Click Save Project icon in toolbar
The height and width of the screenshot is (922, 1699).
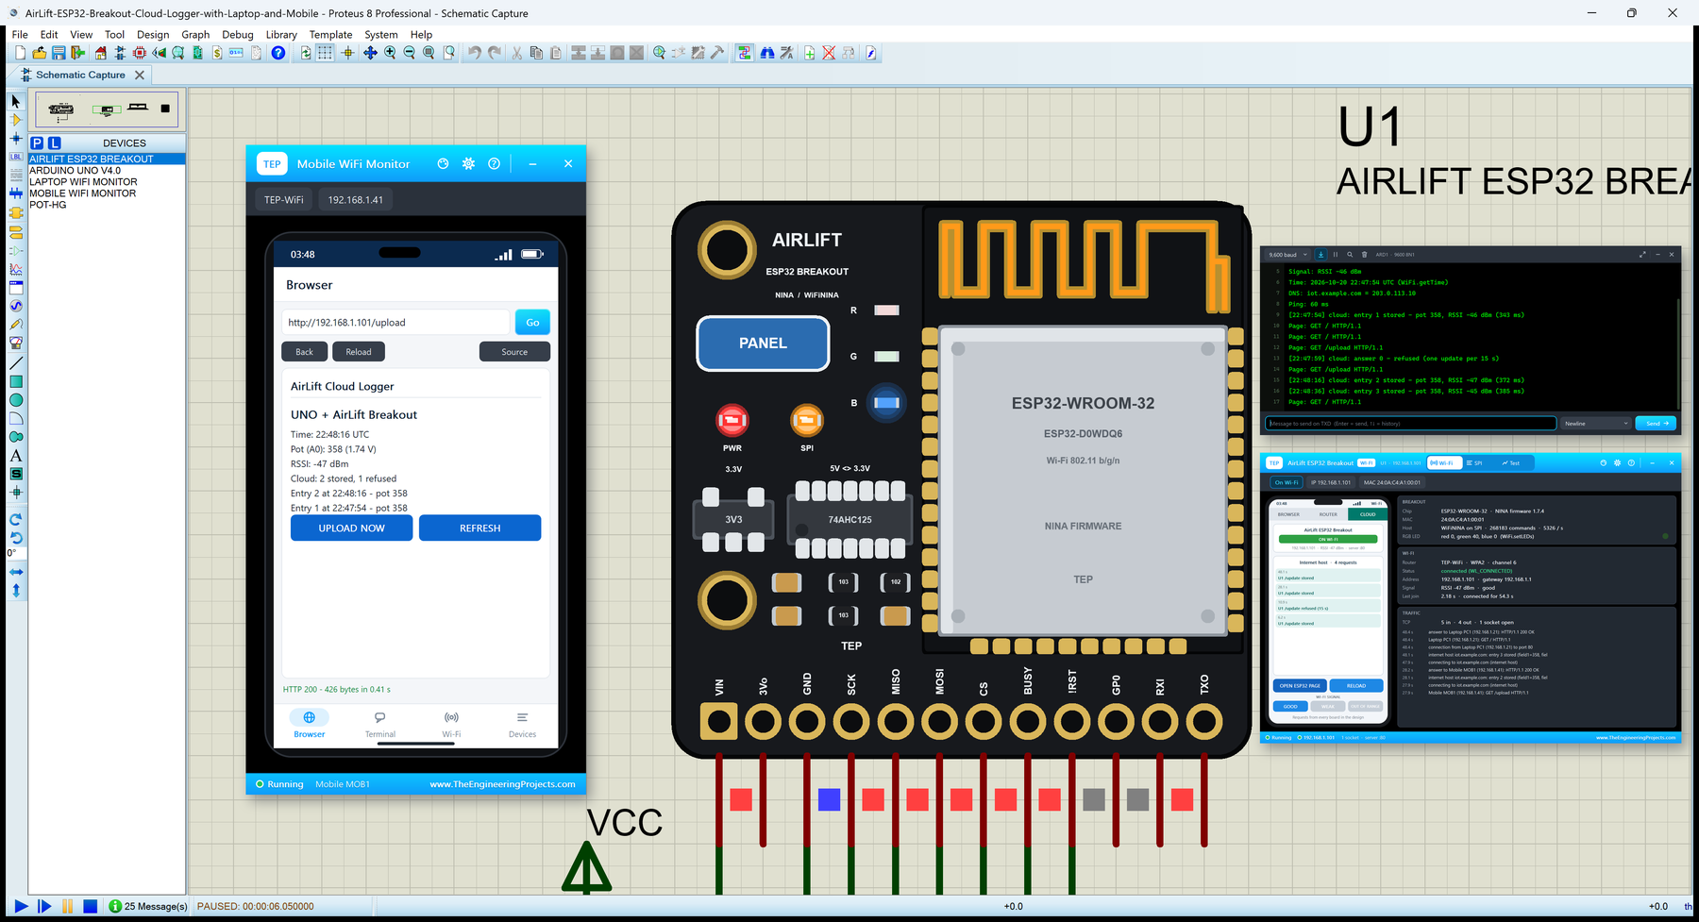[x=59, y=53]
